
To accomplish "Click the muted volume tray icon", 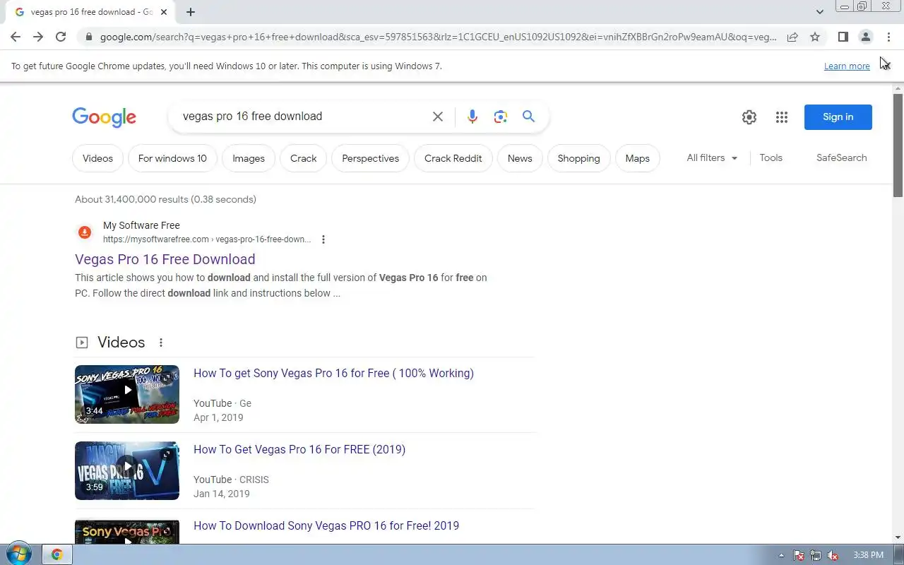I will pyautogui.click(x=833, y=555).
